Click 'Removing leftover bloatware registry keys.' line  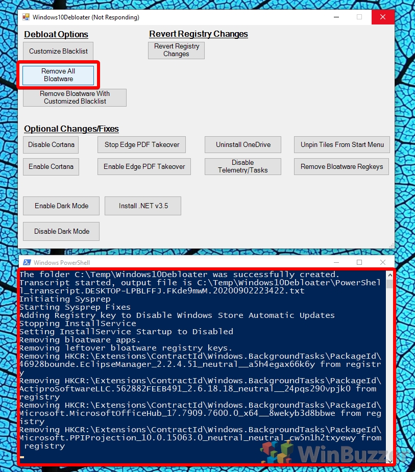tap(126, 348)
